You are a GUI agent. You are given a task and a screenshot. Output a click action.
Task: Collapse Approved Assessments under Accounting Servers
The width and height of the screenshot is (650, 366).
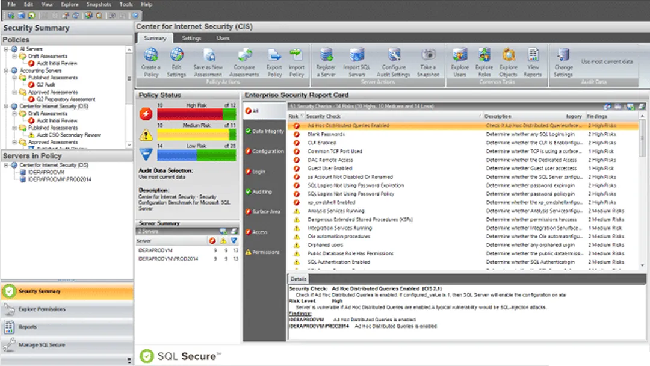point(14,92)
